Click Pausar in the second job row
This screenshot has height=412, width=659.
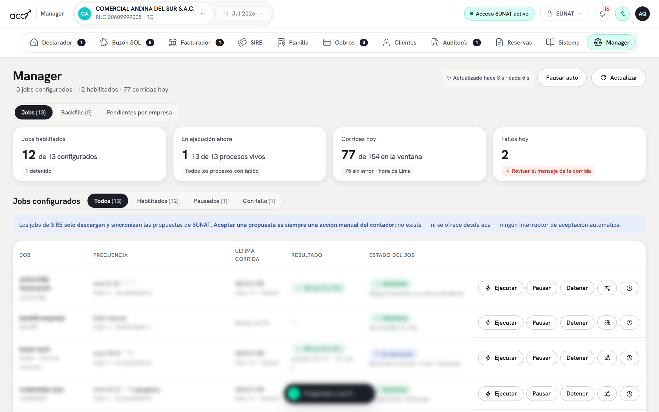click(542, 323)
